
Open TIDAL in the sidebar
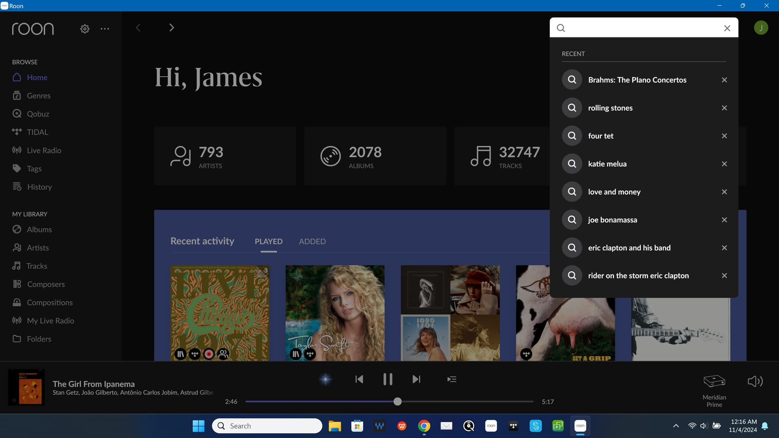pyautogui.click(x=30, y=132)
